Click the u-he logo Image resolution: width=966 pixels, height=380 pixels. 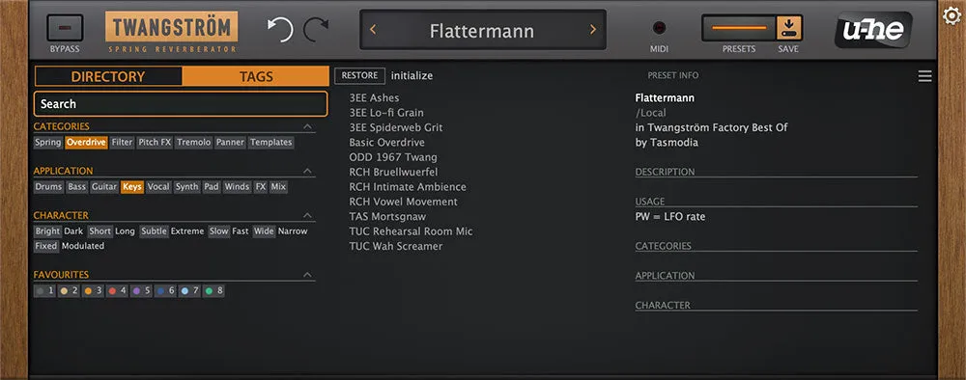[873, 30]
